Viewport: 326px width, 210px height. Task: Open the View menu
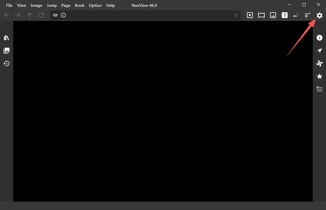21,5
